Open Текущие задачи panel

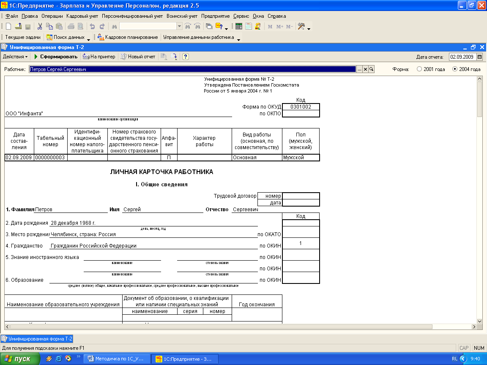[x=23, y=37]
